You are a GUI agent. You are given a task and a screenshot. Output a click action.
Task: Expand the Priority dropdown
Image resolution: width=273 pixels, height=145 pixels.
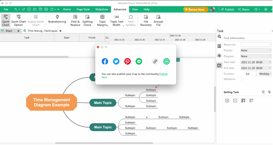click(256, 50)
